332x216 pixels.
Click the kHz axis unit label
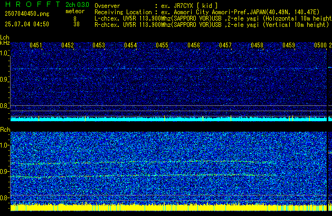(x=5, y=43)
